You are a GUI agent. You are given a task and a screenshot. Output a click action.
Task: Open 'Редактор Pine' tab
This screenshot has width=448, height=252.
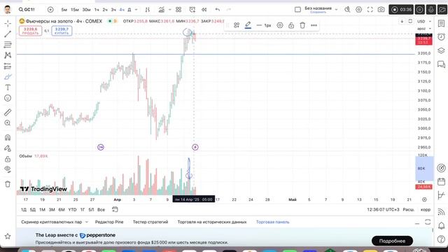pyautogui.click(x=109, y=222)
